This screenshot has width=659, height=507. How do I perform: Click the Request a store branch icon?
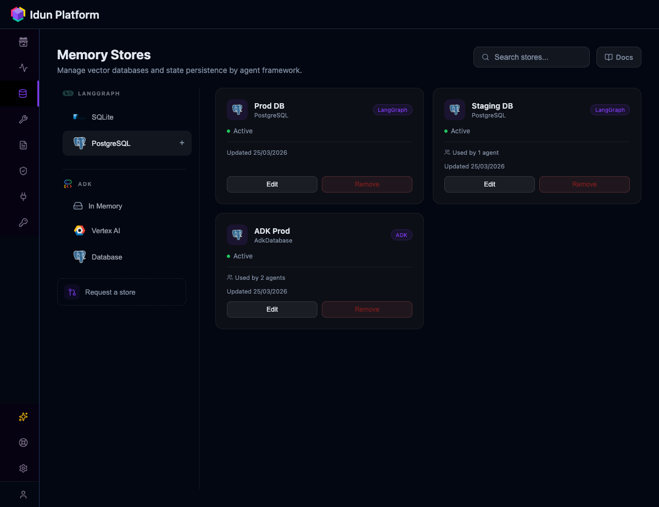(72, 292)
